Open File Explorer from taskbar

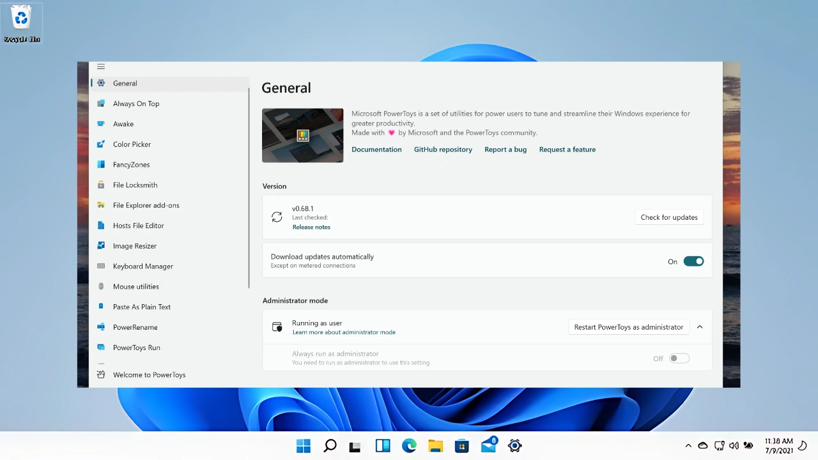(x=435, y=446)
